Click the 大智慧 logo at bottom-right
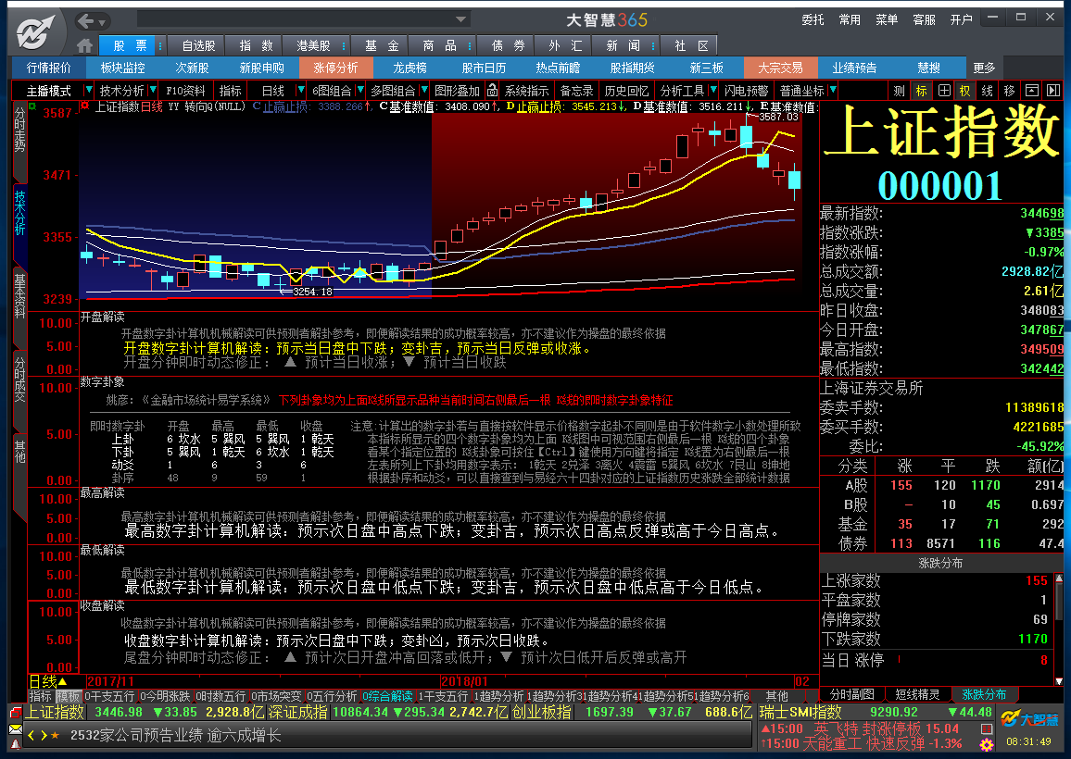The width and height of the screenshot is (1071, 759). (1030, 719)
